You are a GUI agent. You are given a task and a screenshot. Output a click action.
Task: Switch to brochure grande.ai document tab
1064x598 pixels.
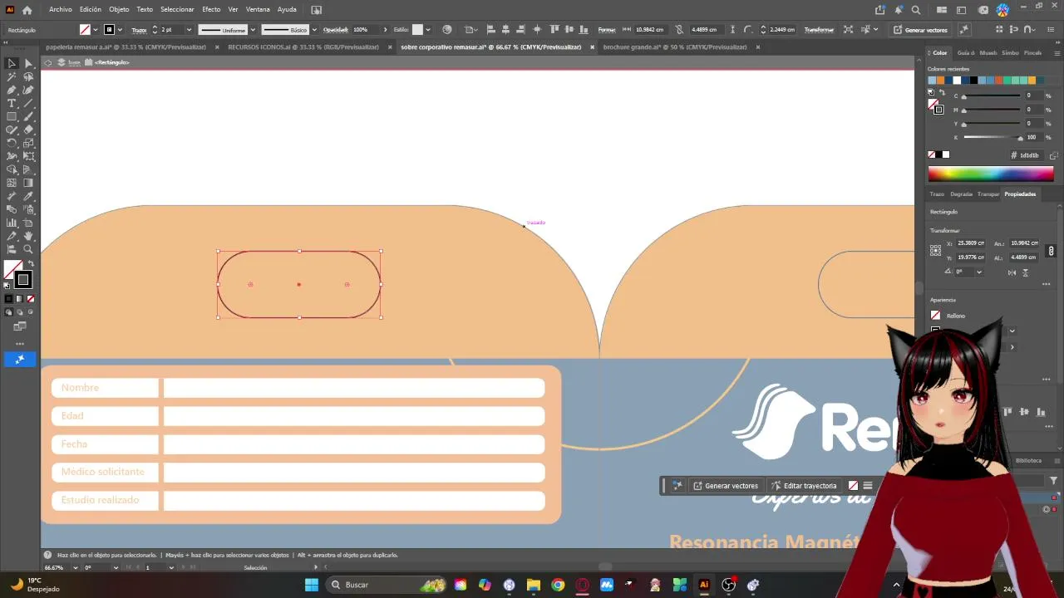tap(675, 47)
